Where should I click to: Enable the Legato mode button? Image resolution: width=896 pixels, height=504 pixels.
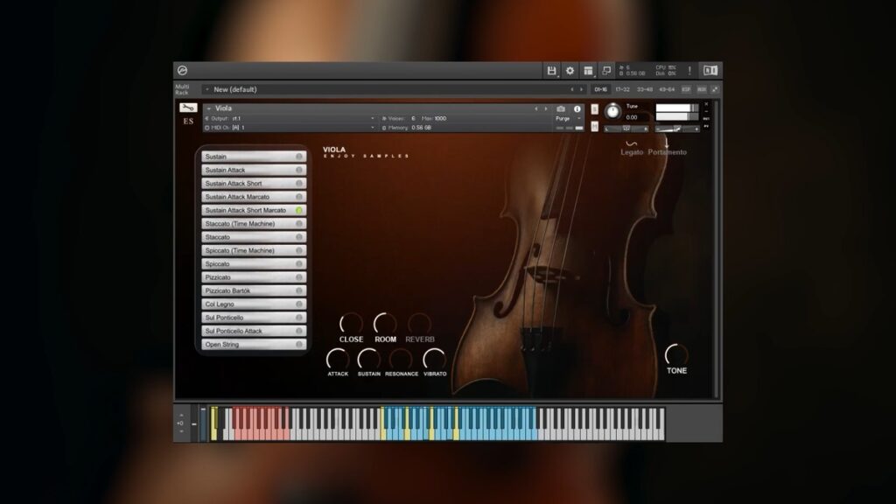(632, 148)
